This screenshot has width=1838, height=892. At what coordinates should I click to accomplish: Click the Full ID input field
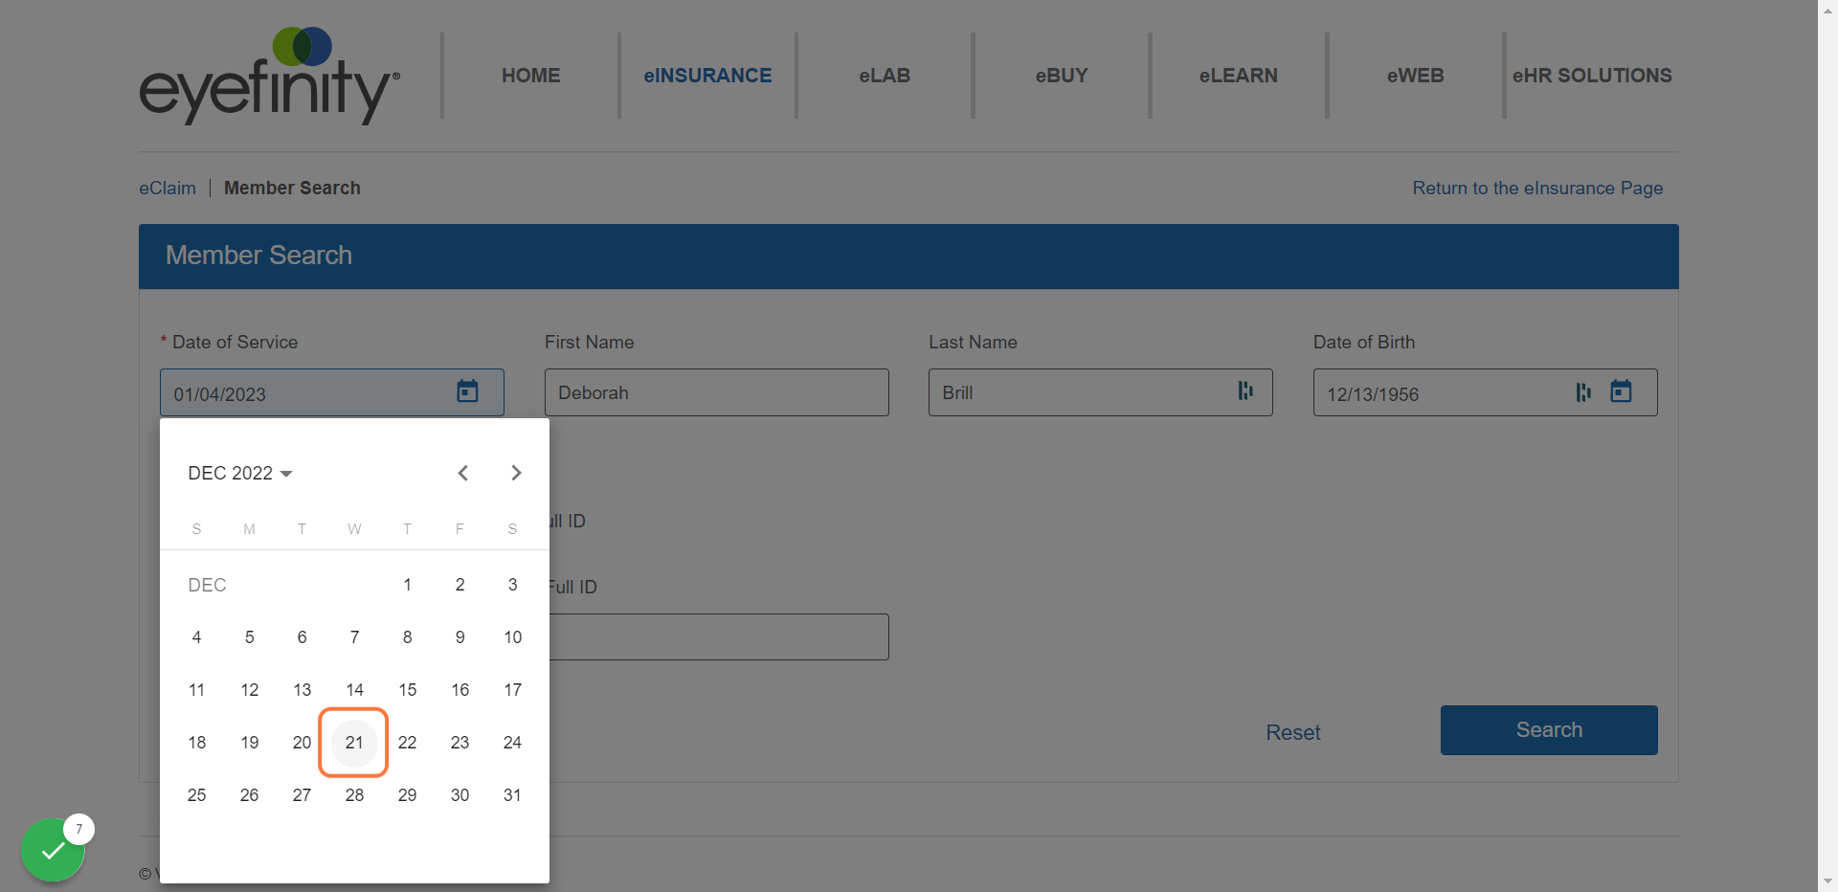click(719, 636)
